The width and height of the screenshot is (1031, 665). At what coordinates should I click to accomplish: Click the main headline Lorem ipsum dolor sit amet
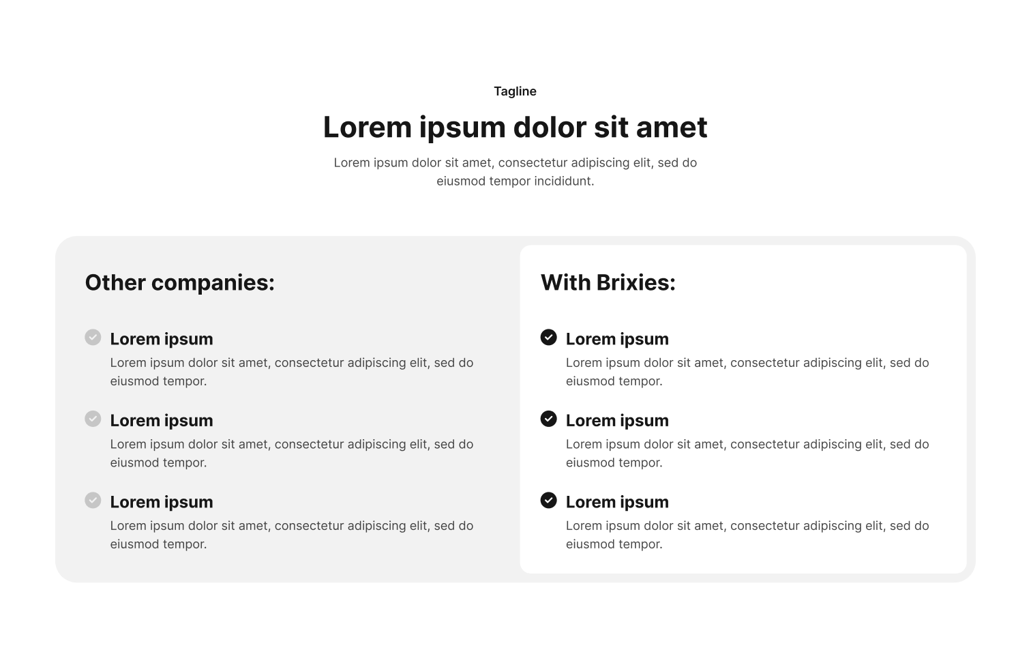pyautogui.click(x=515, y=128)
